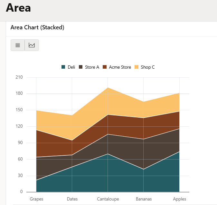Click the Dates x-axis label
217x205 pixels.
pyautogui.click(x=72, y=199)
